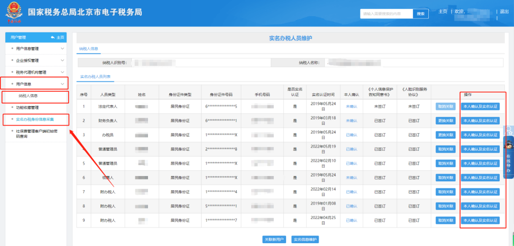Click 关联新用户 button below table
The width and height of the screenshot is (514, 246).
pos(275,239)
